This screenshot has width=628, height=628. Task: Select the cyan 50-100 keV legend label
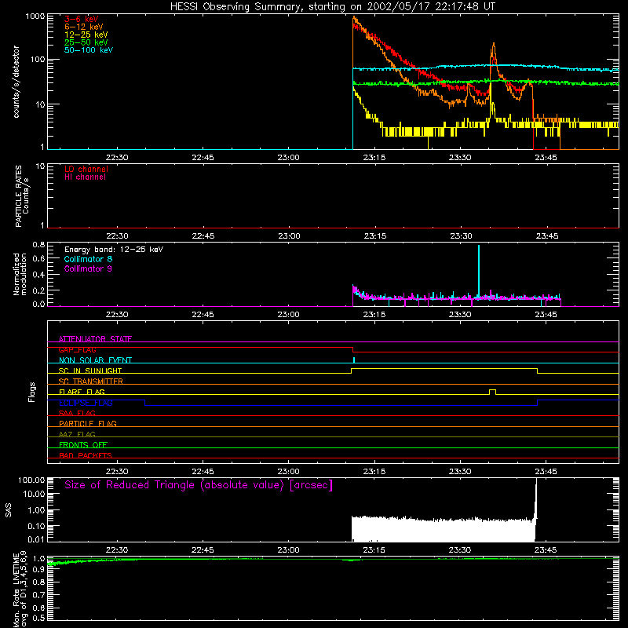click(89, 50)
